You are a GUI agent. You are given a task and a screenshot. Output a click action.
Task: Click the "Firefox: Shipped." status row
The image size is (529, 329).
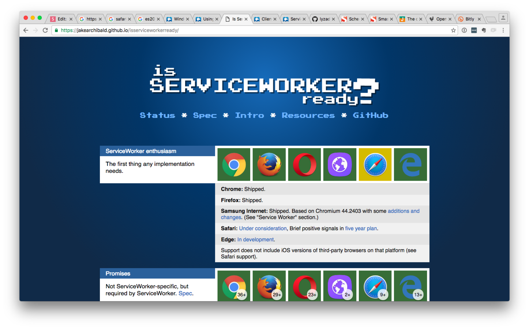click(322, 200)
